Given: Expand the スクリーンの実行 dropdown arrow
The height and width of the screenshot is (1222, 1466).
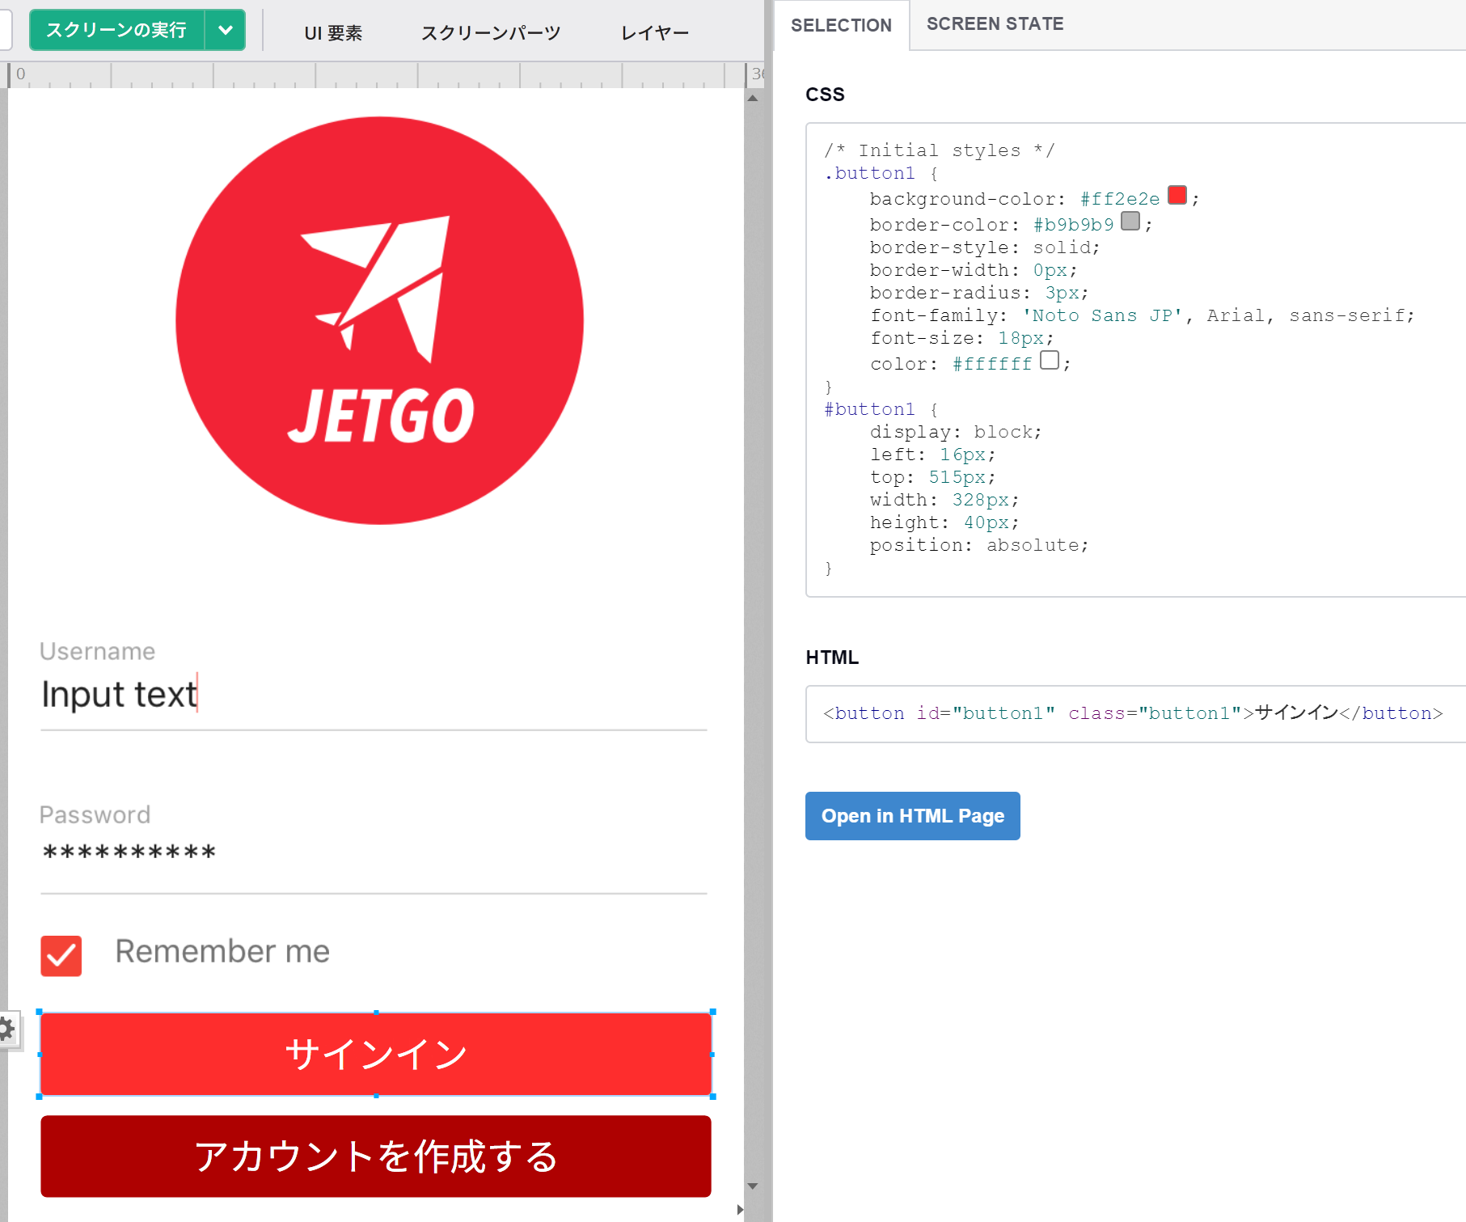Looking at the screenshot, I should (x=225, y=31).
